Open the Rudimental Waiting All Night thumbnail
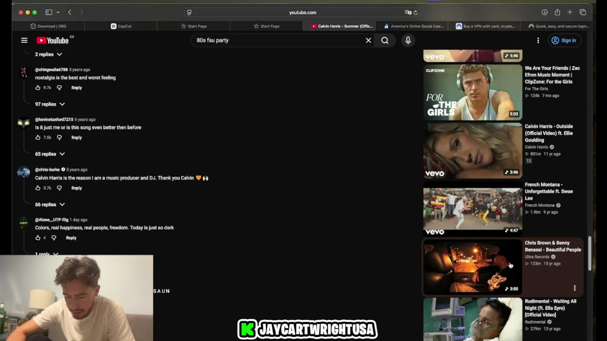Image resolution: width=607 pixels, height=341 pixels. 473,319
